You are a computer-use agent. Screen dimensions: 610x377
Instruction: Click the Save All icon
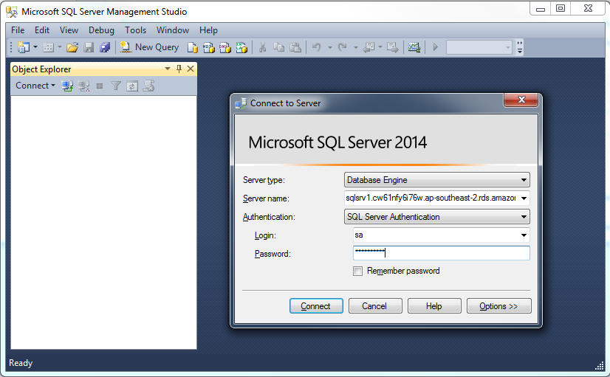point(105,47)
